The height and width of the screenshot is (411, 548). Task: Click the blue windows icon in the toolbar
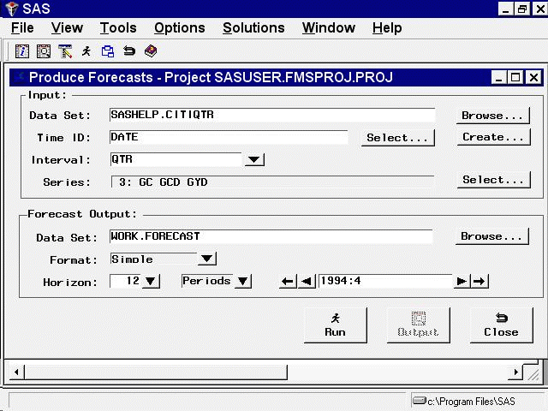108,51
